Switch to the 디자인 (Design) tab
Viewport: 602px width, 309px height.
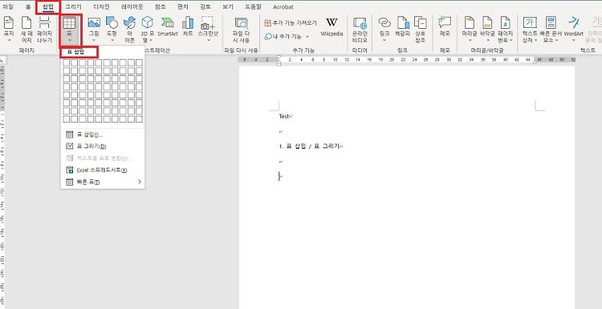coord(101,7)
